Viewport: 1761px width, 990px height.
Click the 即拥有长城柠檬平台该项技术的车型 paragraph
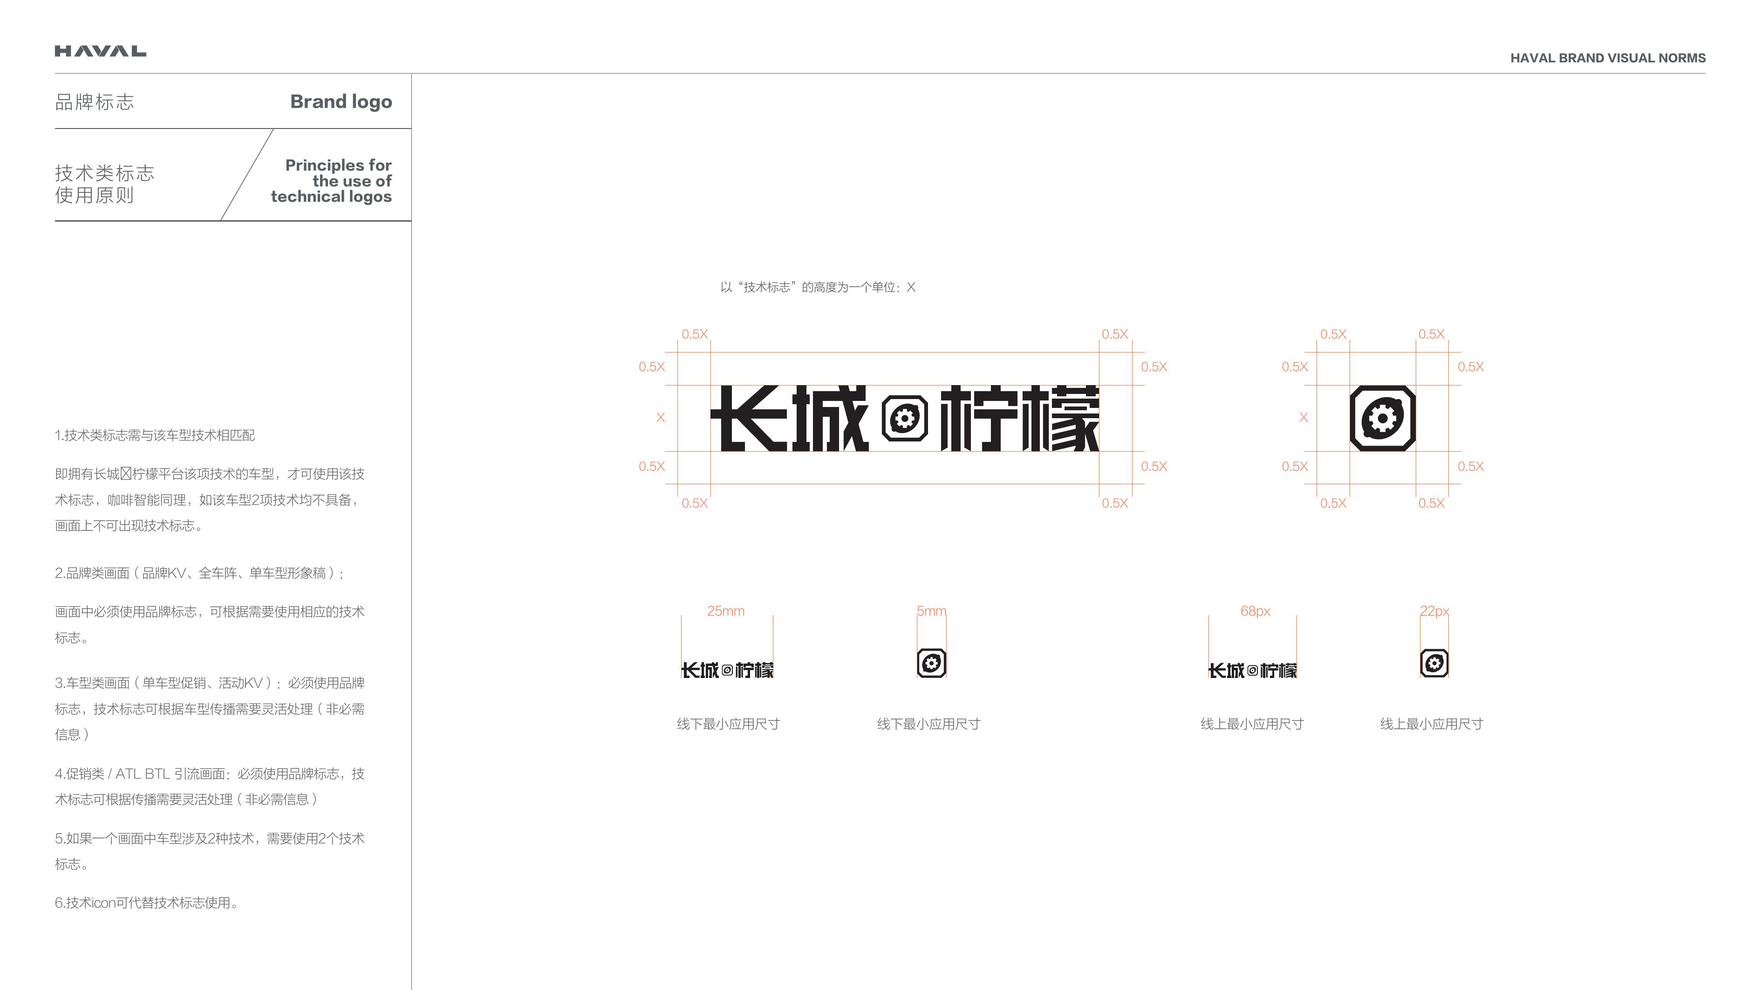210,500
